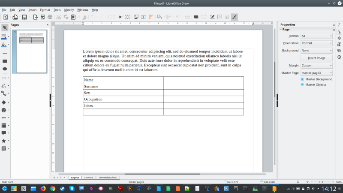Open Sidebar Settings icon at top right

point(339,25)
